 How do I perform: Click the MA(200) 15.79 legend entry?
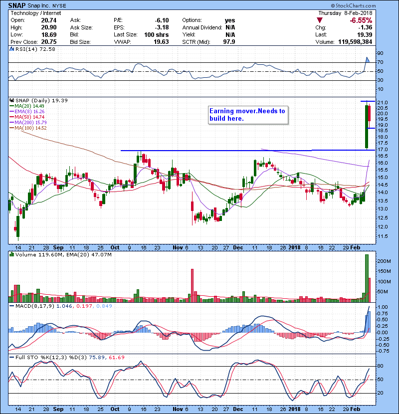coord(28,122)
